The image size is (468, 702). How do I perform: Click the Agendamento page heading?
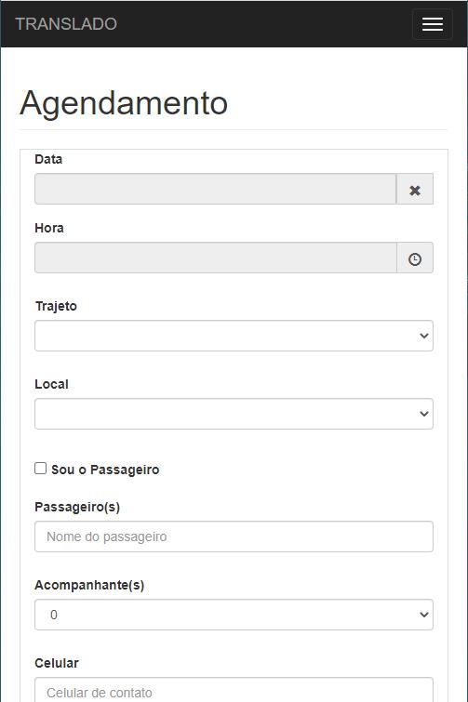[124, 103]
